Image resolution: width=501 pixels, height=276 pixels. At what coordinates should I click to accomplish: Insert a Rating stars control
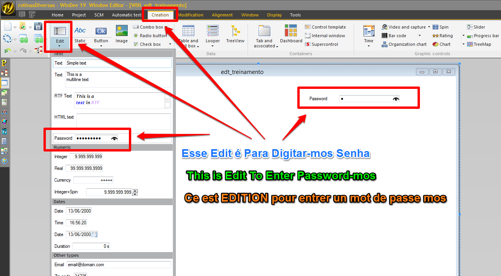pyautogui.click(x=443, y=36)
